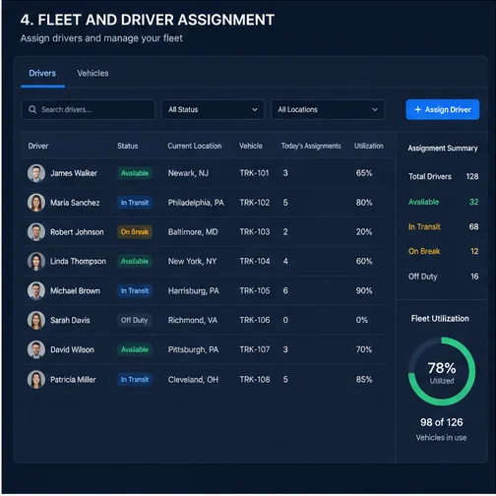Click James Walker's avatar photo

(36, 173)
